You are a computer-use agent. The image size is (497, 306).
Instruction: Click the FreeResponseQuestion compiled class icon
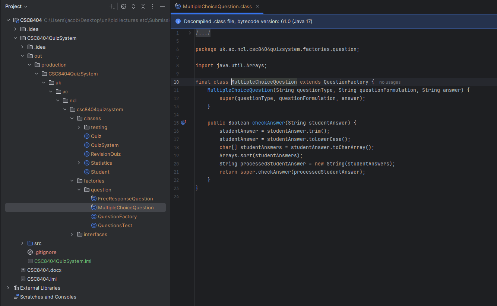[x=93, y=199]
